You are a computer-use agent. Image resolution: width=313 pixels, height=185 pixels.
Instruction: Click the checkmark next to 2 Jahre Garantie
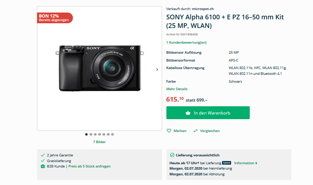(43, 155)
